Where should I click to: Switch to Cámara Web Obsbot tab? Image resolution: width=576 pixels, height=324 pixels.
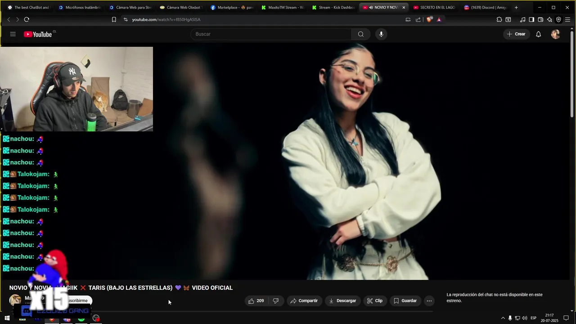click(181, 7)
